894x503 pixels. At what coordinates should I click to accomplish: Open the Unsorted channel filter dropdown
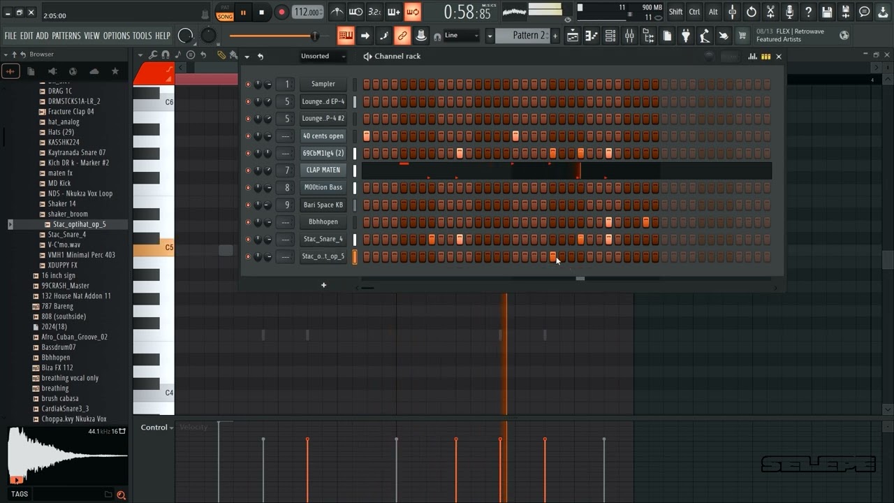(323, 56)
